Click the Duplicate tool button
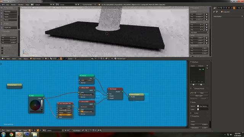244x137 pixels. [x=10, y=27]
